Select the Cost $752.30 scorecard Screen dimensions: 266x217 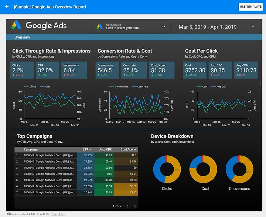coord(195,70)
